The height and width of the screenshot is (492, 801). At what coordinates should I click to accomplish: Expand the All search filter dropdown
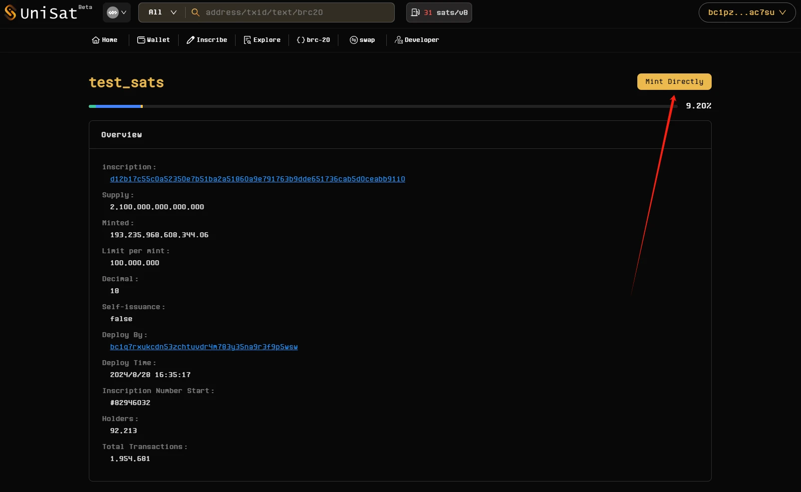click(162, 12)
